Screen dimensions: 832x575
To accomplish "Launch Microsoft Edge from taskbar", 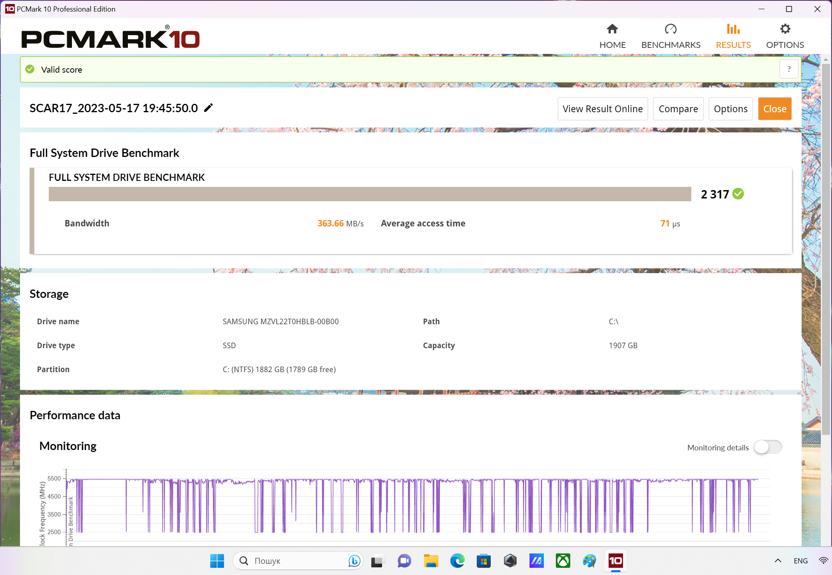I will click(457, 561).
